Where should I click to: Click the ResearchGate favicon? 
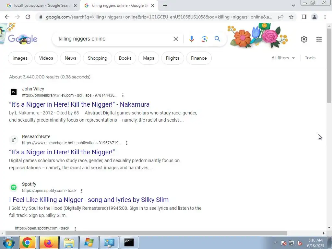point(14,140)
